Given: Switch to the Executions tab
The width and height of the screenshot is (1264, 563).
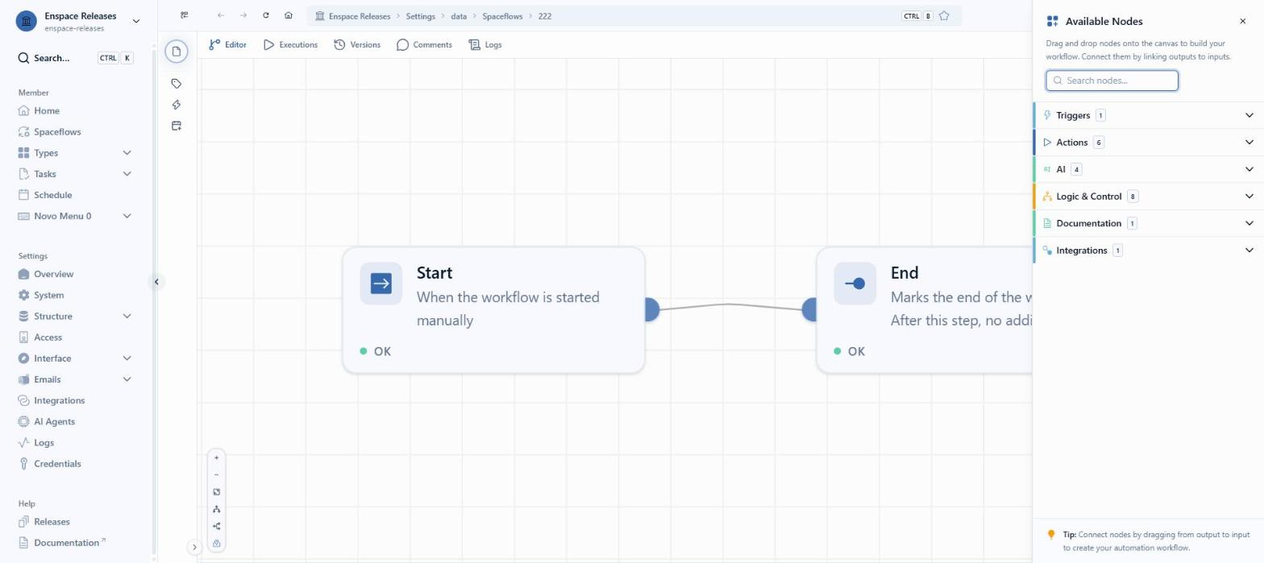Looking at the screenshot, I should 290,44.
